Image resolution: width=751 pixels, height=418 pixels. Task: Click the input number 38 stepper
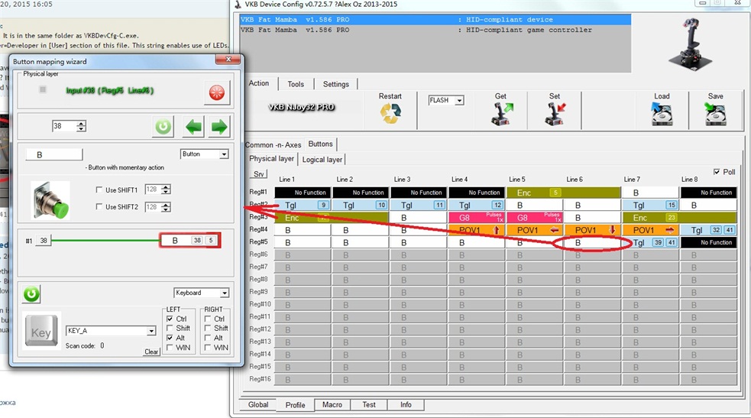pyautogui.click(x=81, y=126)
